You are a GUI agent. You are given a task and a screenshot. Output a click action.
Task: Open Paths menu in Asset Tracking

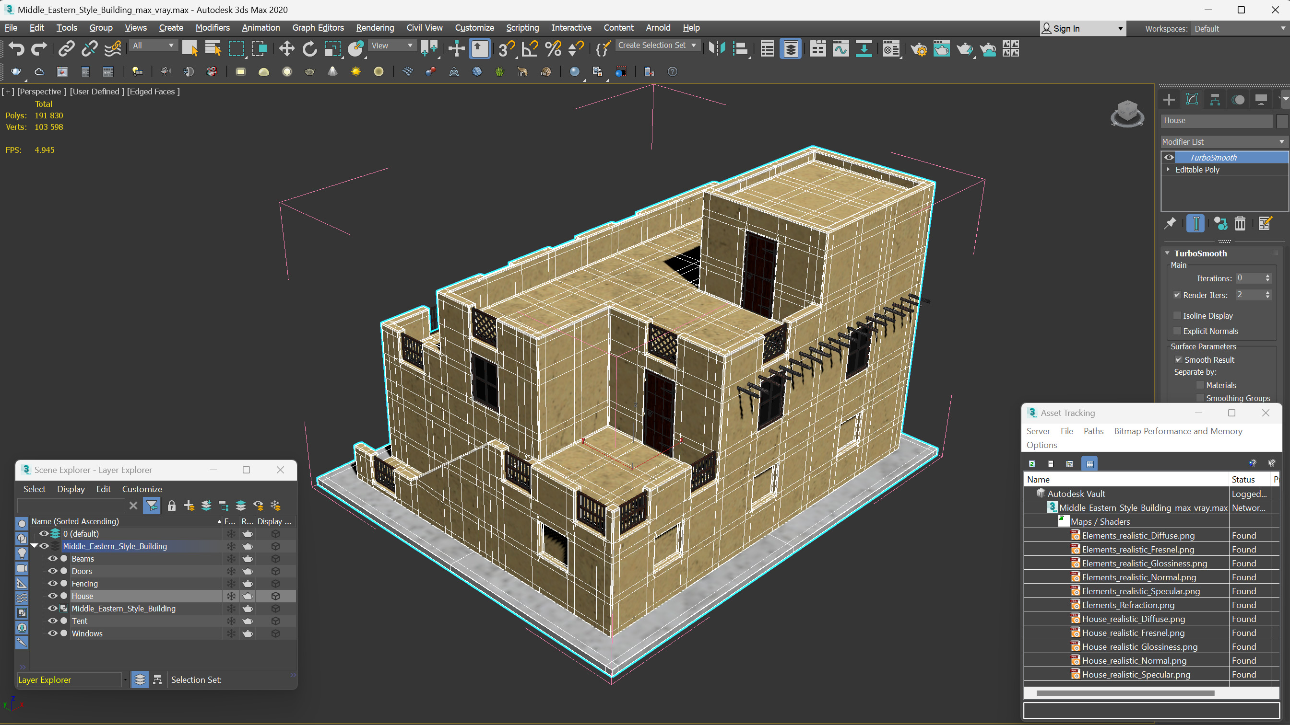[x=1093, y=431]
